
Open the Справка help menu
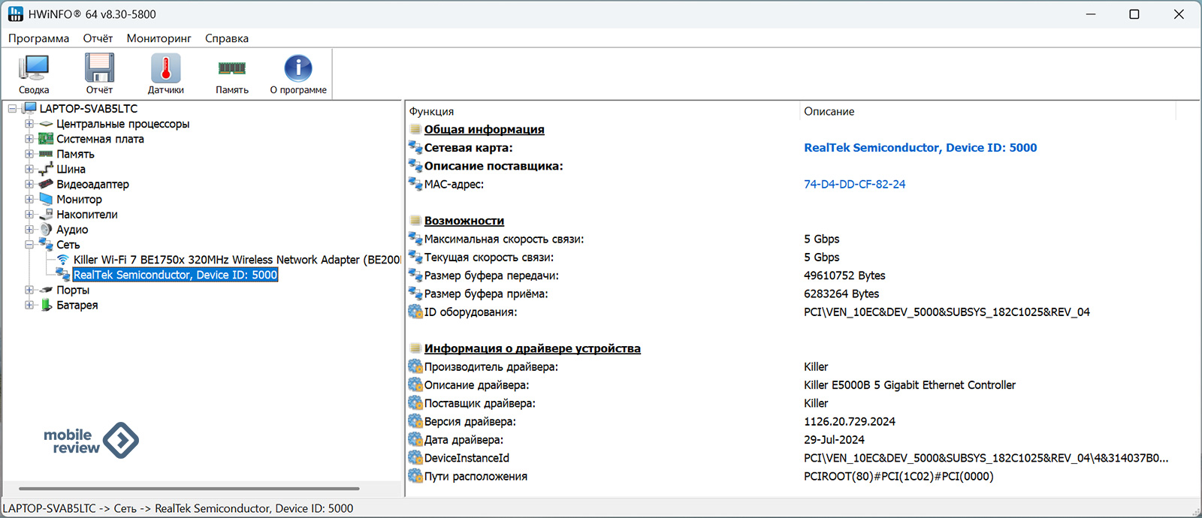point(226,38)
